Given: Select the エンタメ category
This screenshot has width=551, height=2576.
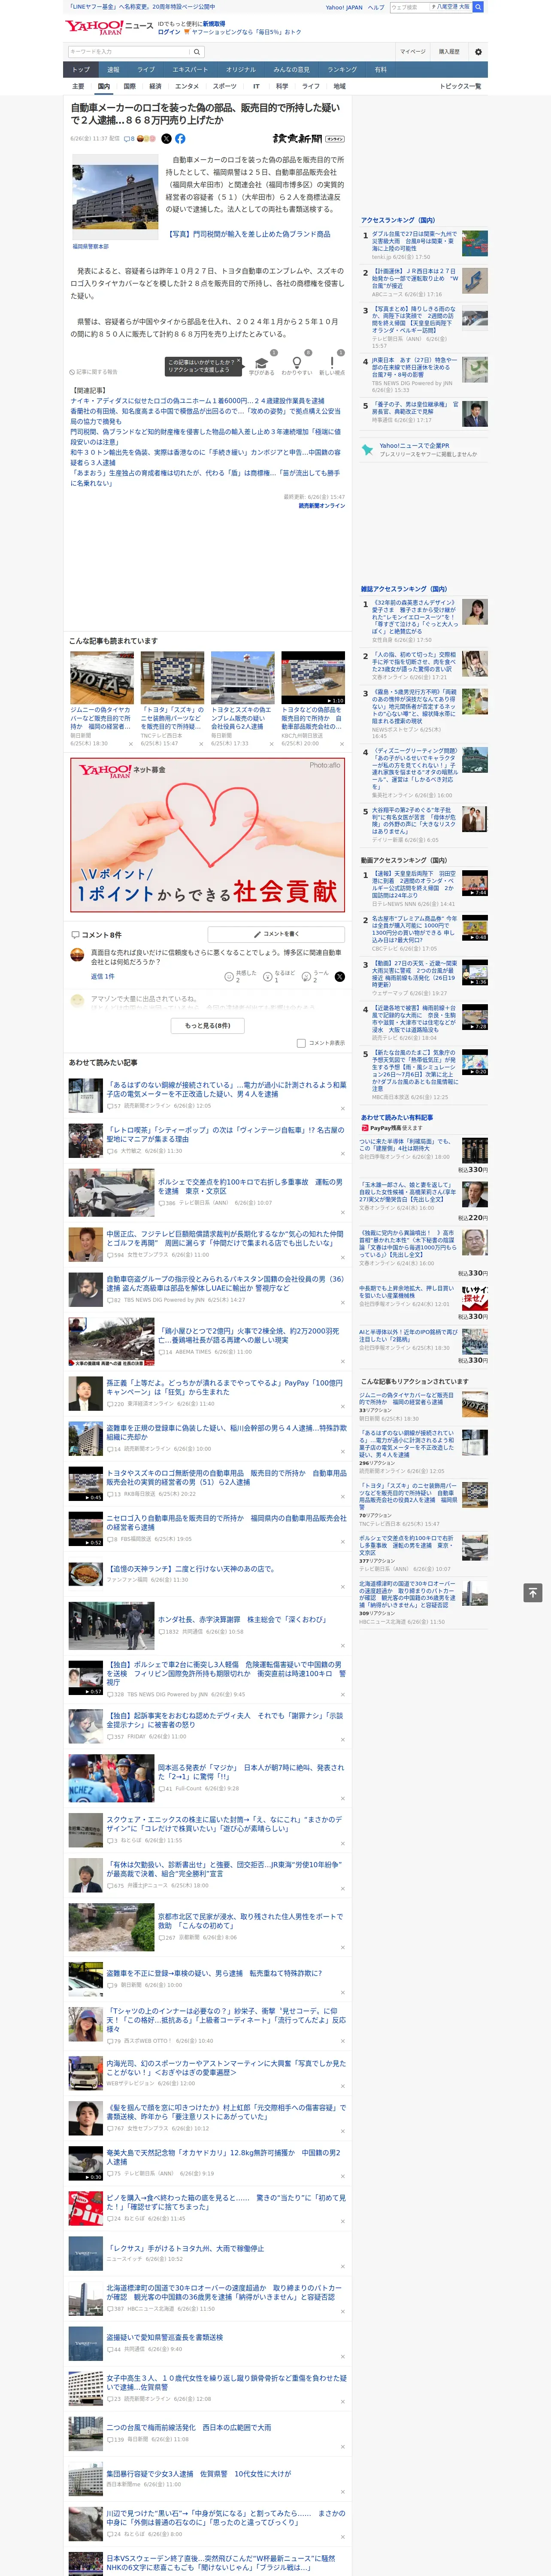Looking at the screenshot, I should [187, 86].
